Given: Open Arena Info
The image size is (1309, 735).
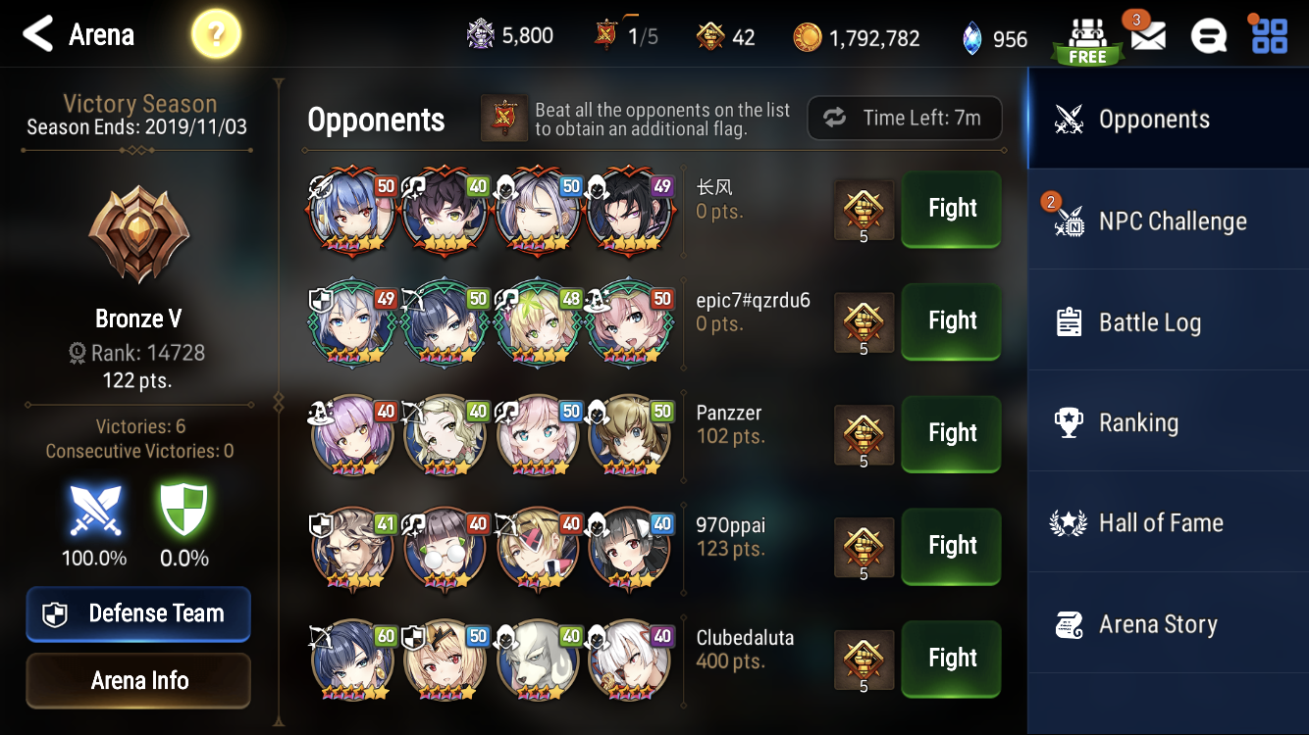Looking at the screenshot, I should point(138,680).
